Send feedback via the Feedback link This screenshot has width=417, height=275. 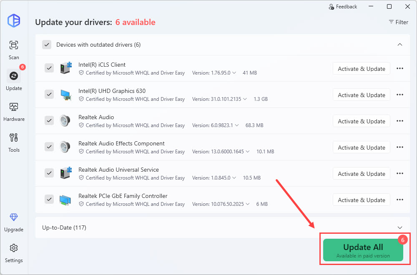[x=343, y=7]
